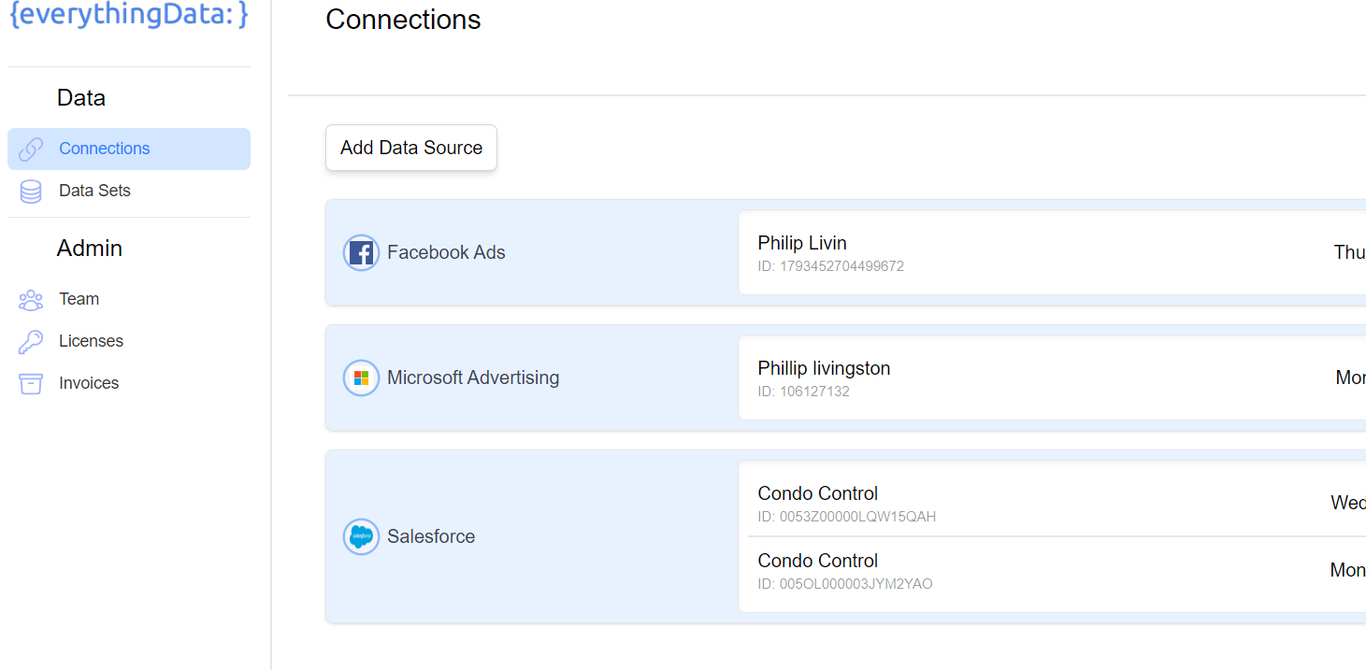Open Condo Control connection ending in QAH
This screenshot has width=1366, height=670.
click(x=818, y=494)
